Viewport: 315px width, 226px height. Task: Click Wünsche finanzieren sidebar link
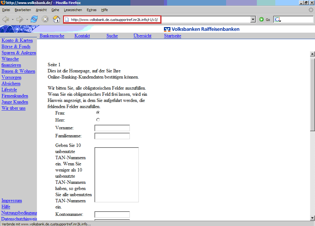(x=11, y=62)
